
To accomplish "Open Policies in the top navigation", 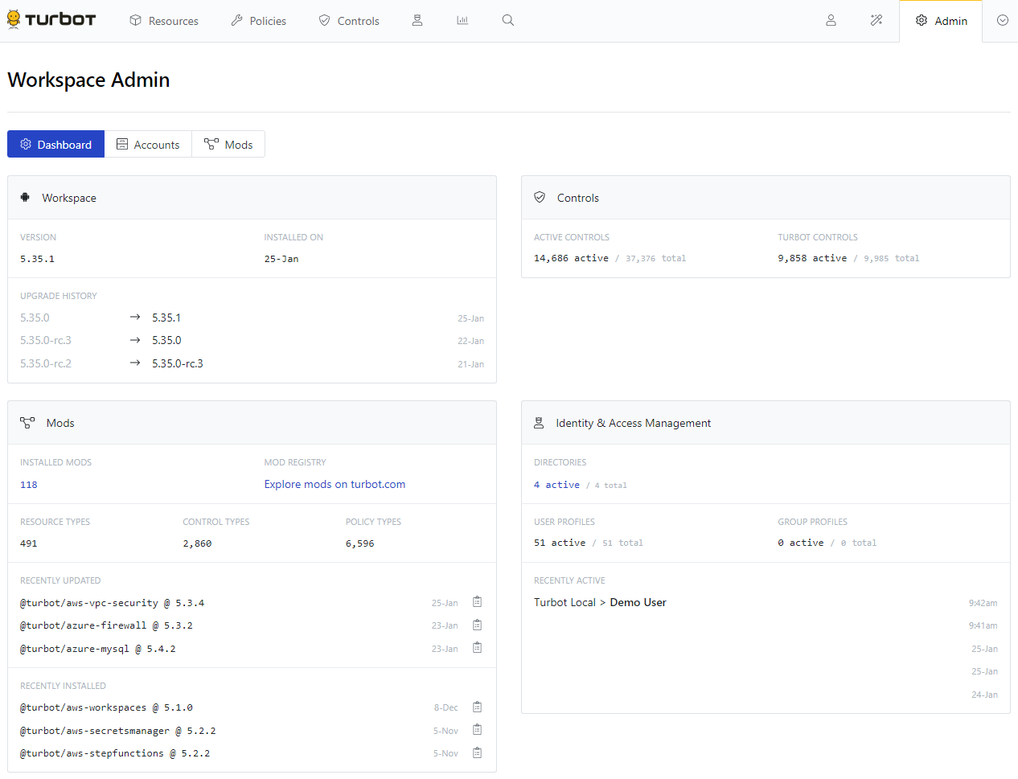I will click(258, 21).
